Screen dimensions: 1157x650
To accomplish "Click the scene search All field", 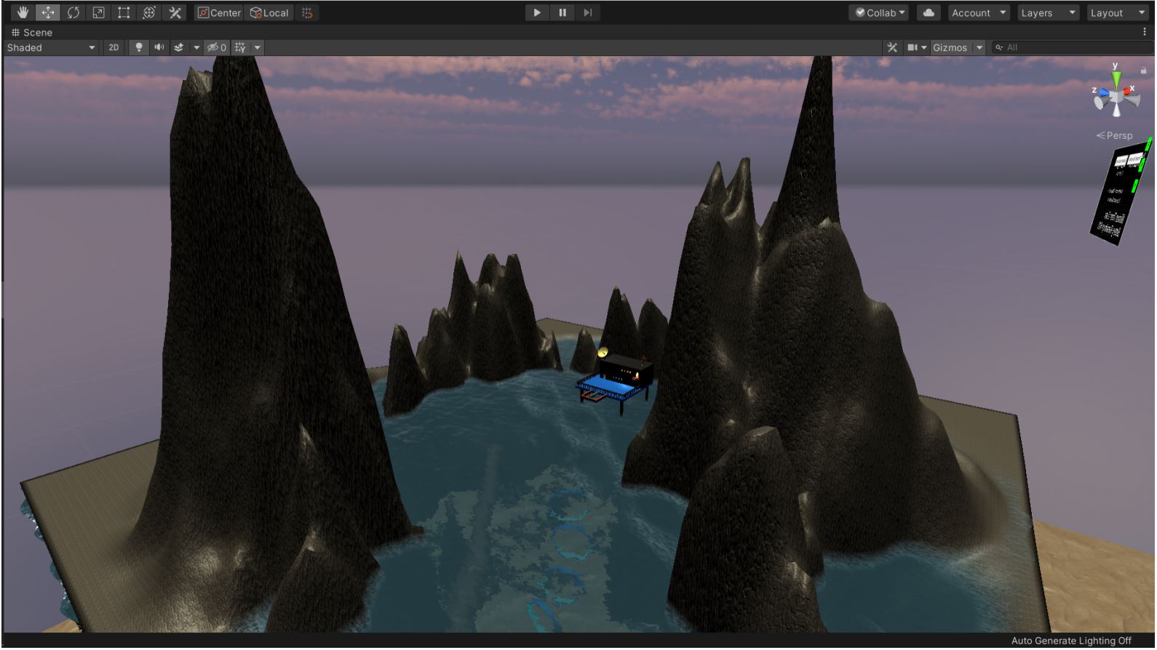I will [x=1073, y=47].
